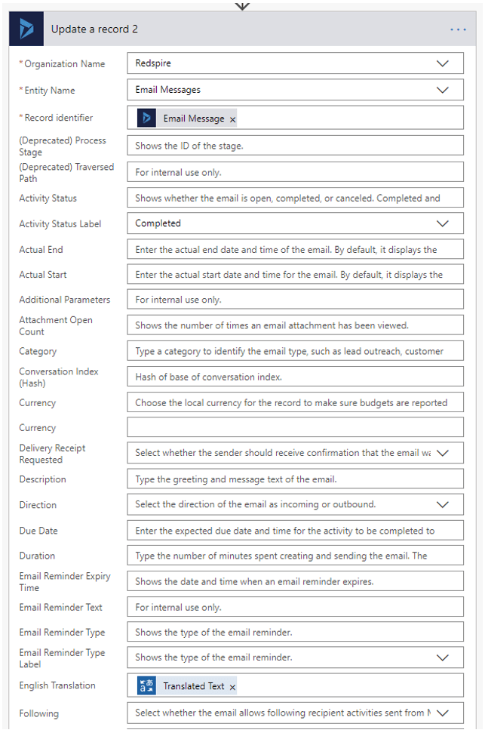
Task: Click the Record identifier label
Action: 59,118
